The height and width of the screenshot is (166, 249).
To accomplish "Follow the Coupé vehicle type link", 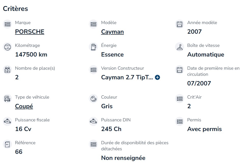I will pos(24,106).
